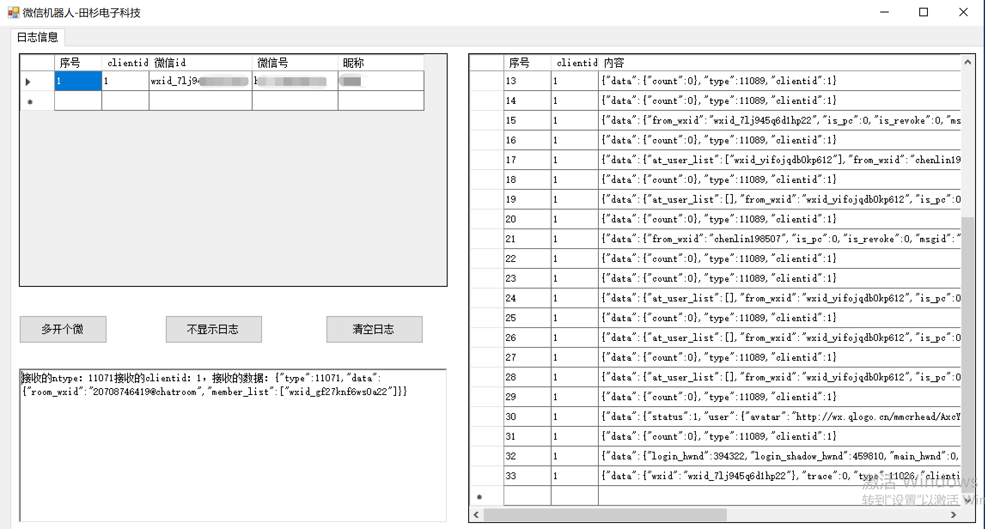Minimize the 微信机器人 window
Screen dimensions: 985x529
[x=884, y=12]
